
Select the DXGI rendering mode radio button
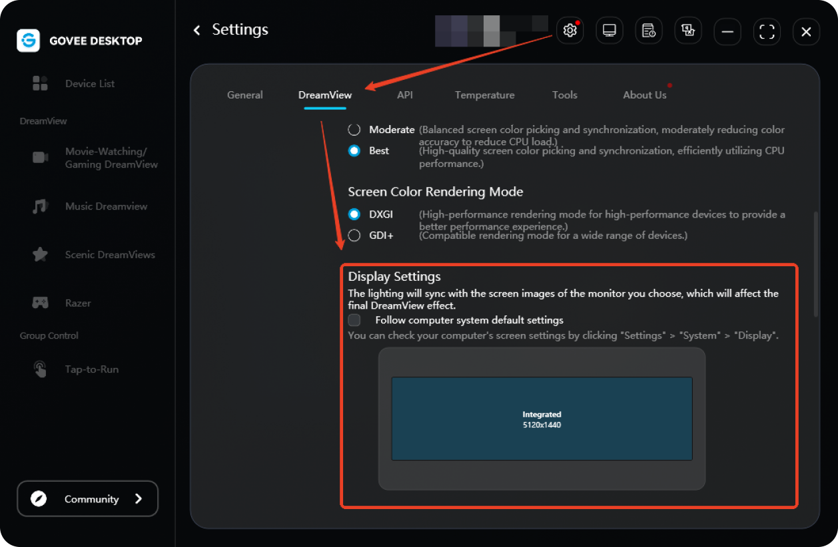click(354, 214)
